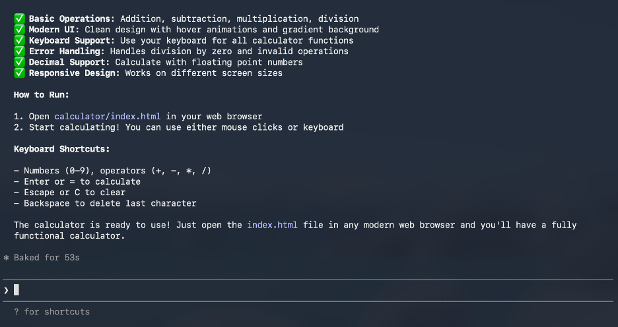This screenshot has height=327, width=618.
Task: Click the "Baked for 53s" status text
Action: tap(46, 258)
